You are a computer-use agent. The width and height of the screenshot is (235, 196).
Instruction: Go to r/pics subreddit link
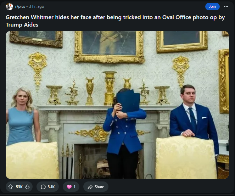coord(20,6)
